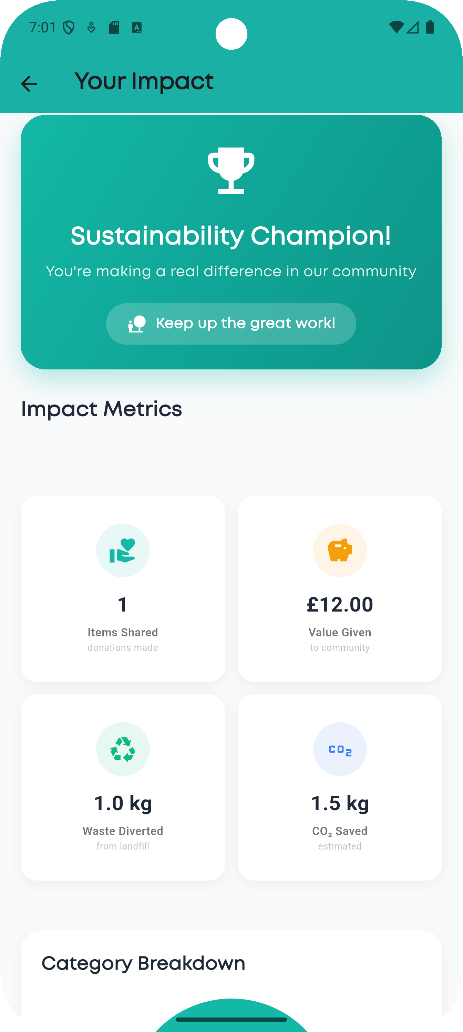This screenshot has width=463, height=1032.
Task: Click the trophy icon in the banner
Action: click(231, 170)
